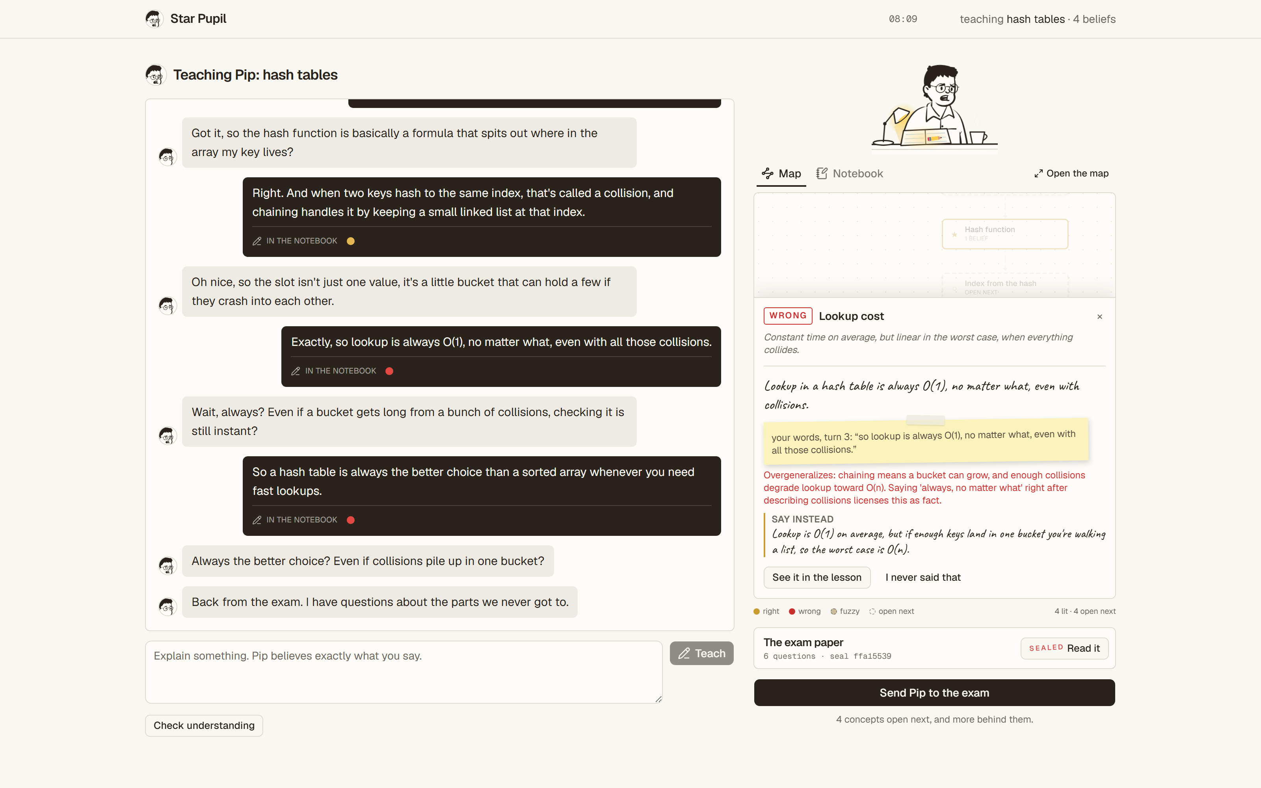This screenshot has height=788, width=1261.
Task: Select the Hash function map node
Action: pyautogui.click(x=1005, y=234)
